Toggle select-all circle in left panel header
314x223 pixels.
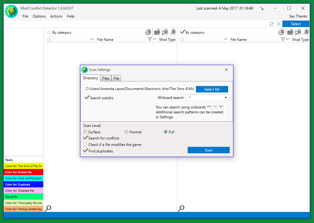(48, 40)
